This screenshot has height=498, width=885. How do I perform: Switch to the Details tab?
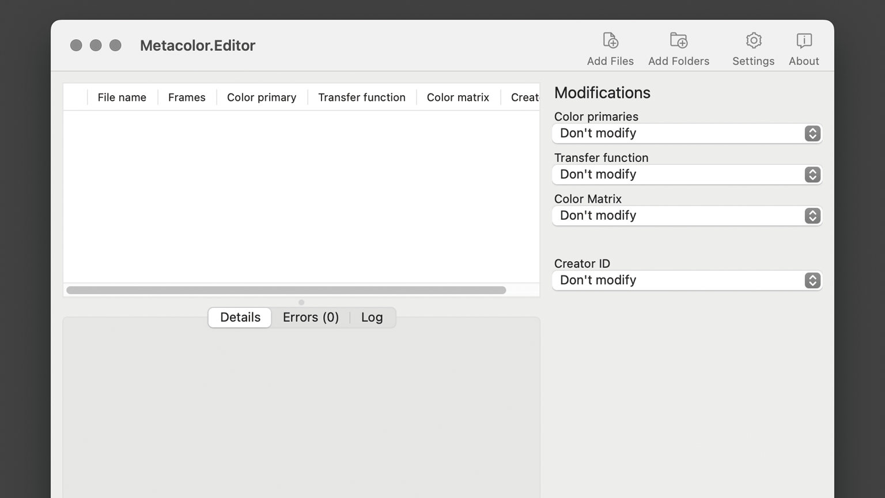pyautogui.click(x=240, y=318)
